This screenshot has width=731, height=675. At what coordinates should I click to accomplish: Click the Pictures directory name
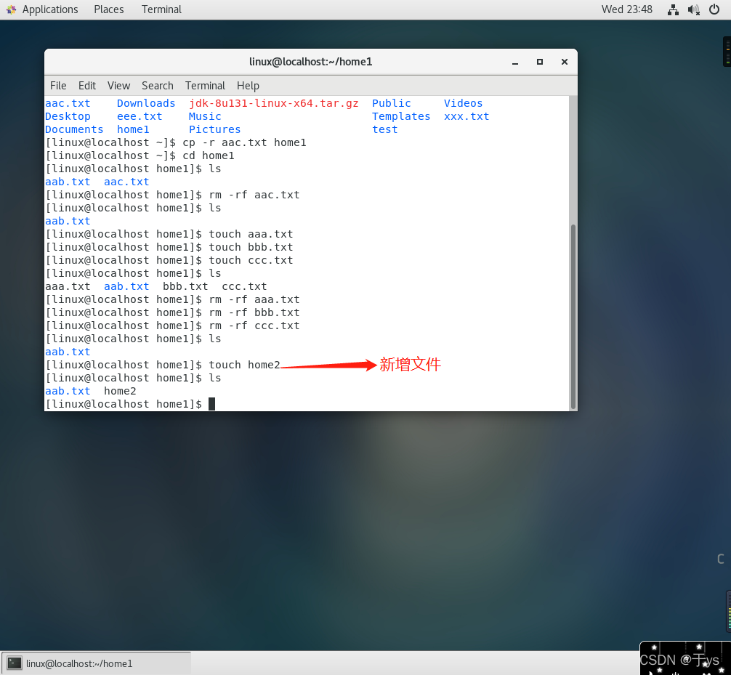pyautogui.click(x=214, y=129)
